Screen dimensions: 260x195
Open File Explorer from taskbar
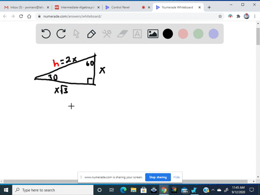(133, 190)
